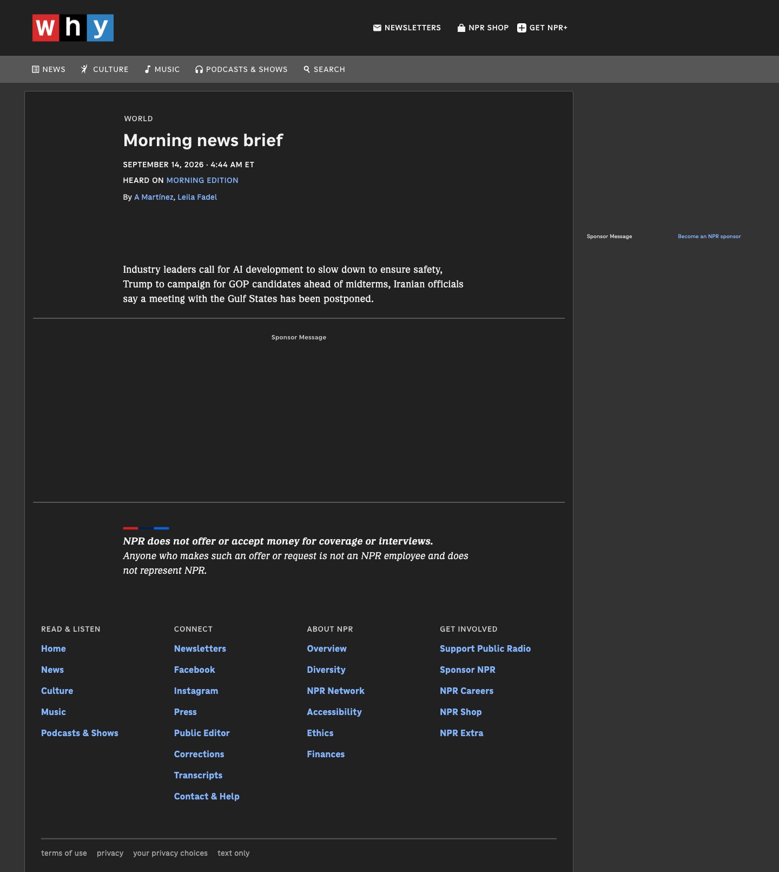Open the footer Culture link
Viewport: 779px width, 872px height.
pos(57,691)
